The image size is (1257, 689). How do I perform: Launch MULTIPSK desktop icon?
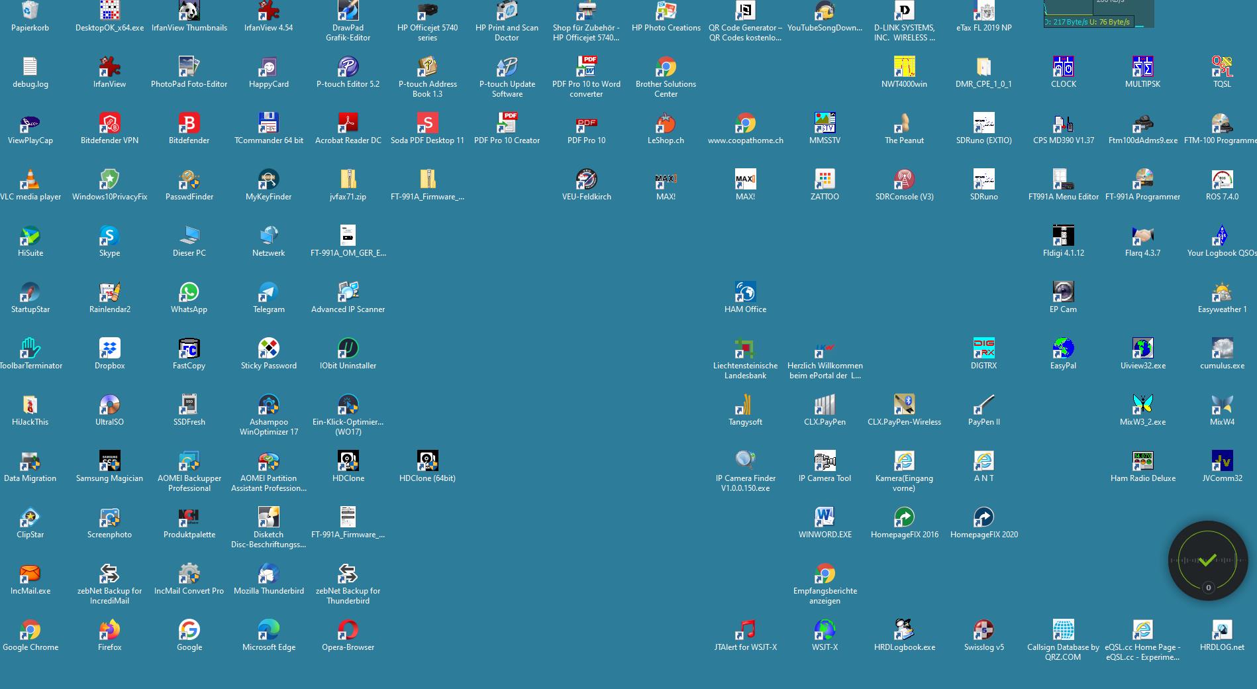pos(1143,67)
